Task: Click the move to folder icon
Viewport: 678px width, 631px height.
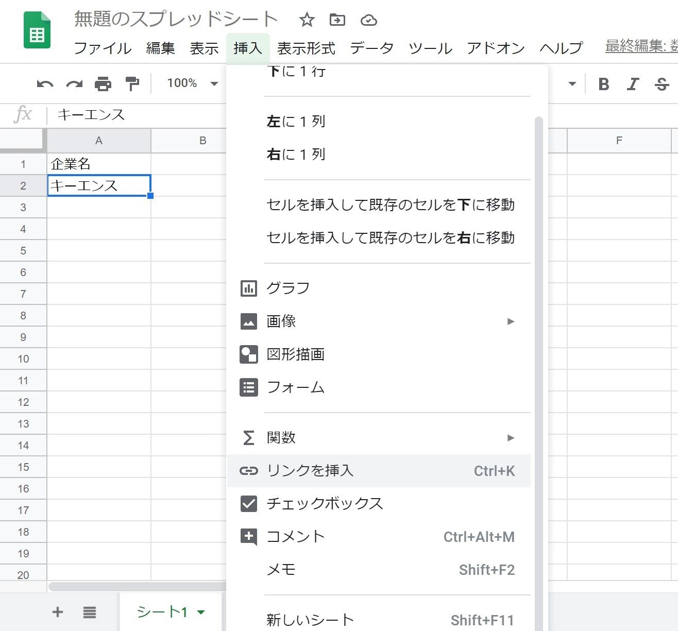Action: point(337,20)
